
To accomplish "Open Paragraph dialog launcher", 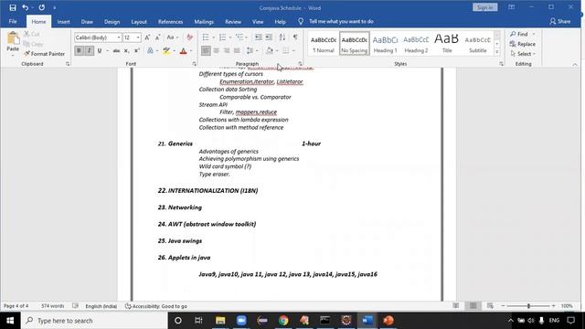I will pos(300,64).
